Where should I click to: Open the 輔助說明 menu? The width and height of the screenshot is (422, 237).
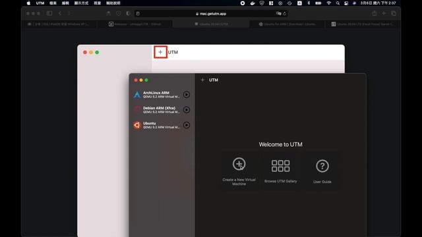click(x=113, y=3)
